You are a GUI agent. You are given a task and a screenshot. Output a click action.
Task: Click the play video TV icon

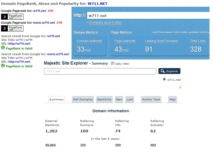pyautogui.click(x=113, y=63)
